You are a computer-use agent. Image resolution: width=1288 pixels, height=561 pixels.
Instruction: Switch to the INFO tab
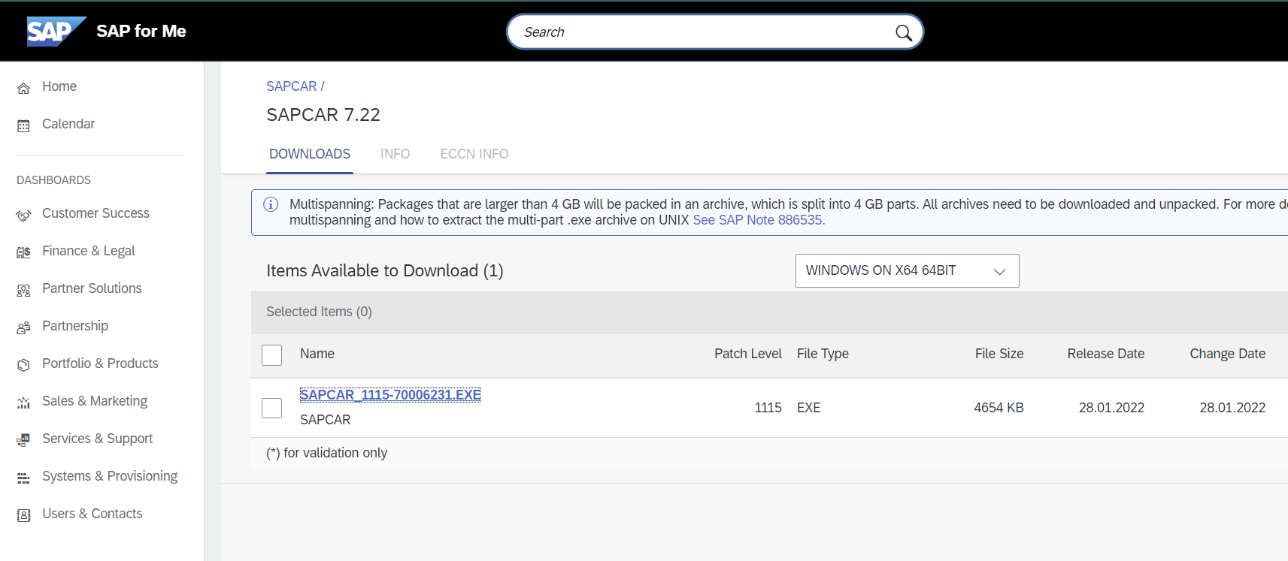coord(395,154)
